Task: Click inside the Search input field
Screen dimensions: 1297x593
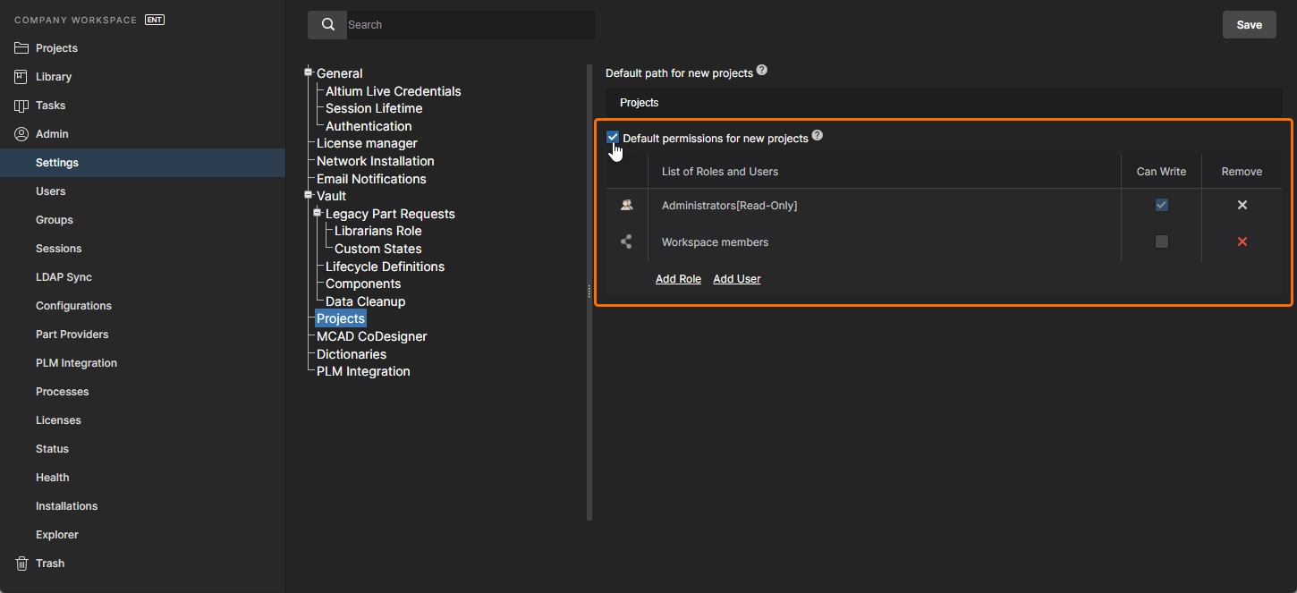Action: [470, 25]
